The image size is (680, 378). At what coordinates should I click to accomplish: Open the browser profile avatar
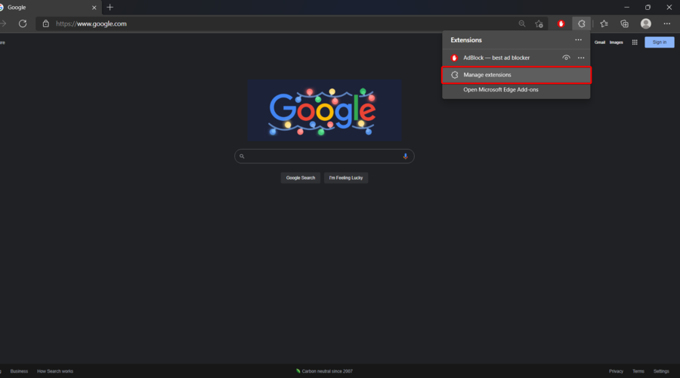pyautogui.click(x=646, y=24)
